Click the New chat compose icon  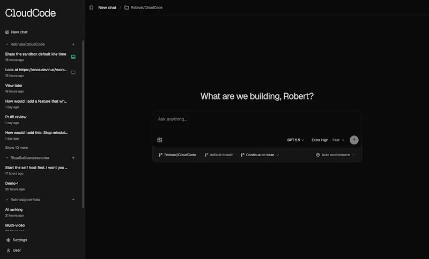pyautogui.click(x=7, y=32)
